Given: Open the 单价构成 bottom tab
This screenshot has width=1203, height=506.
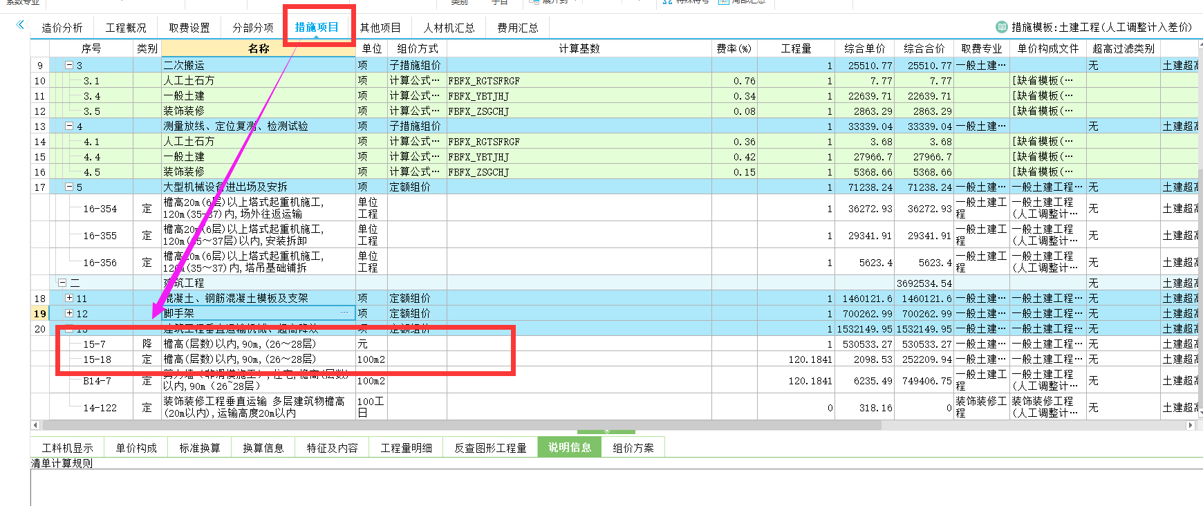Looking at the screenshot, I should tap(136, 448).
